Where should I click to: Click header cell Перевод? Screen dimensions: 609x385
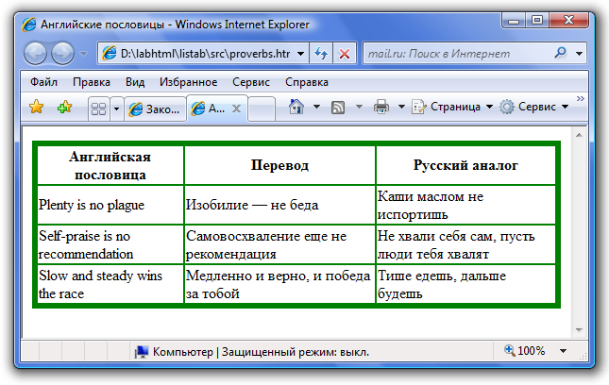click(279, 166)
